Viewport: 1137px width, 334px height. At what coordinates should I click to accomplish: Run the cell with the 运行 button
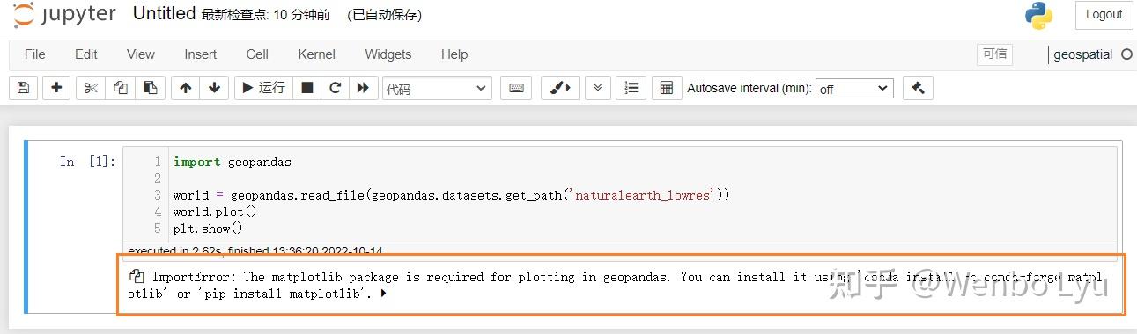[263, 88]
